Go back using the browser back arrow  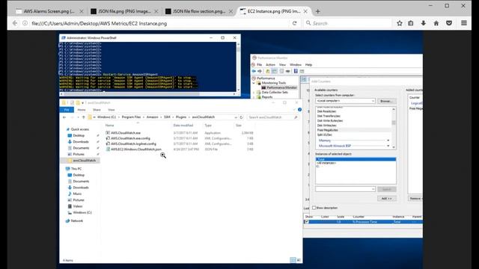click(15, 23)
